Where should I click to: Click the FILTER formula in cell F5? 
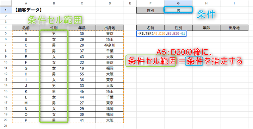pyautogui.click(x=161, y=33)
